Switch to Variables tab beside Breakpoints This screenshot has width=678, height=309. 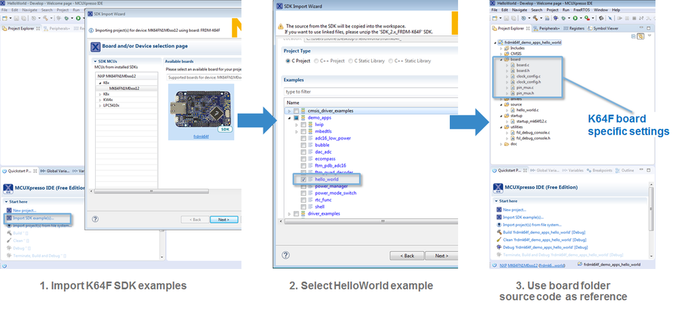[x=573, y=171]
